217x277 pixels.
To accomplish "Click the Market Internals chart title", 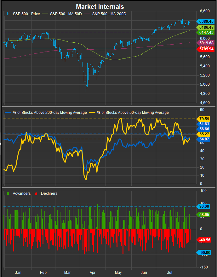I will click(x=100, y=6).
